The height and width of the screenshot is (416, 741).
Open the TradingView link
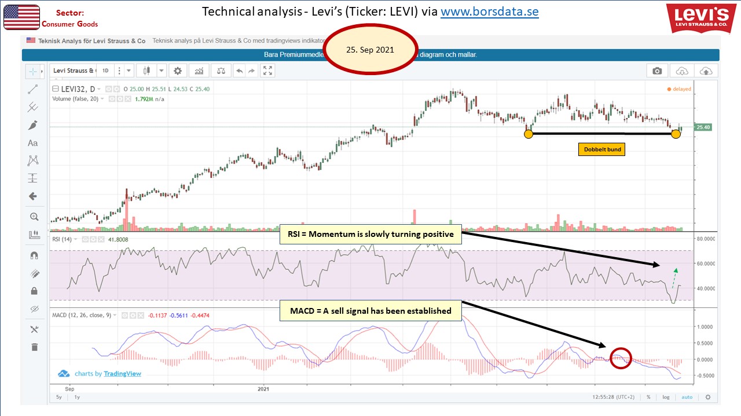point(122,374)
